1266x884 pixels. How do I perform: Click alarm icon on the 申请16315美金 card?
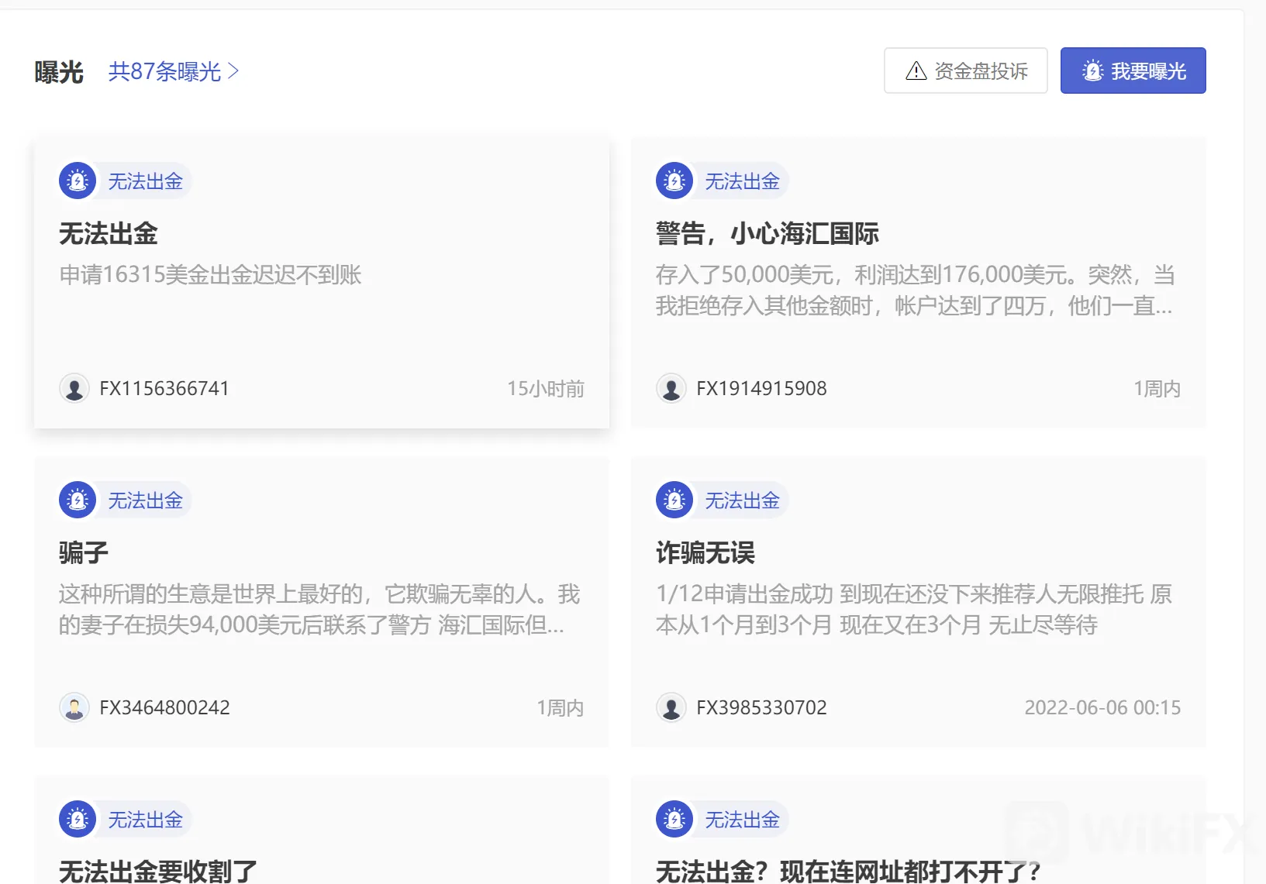[78, 181]
